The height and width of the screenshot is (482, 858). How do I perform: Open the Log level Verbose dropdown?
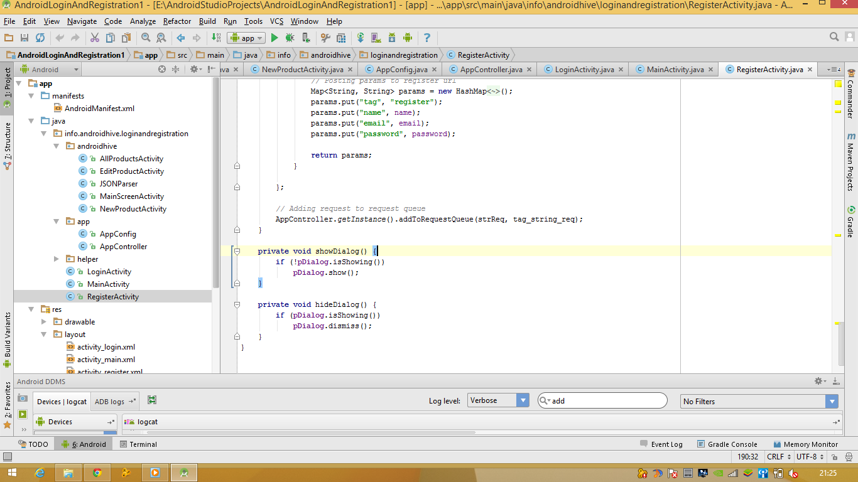point(497,400)
